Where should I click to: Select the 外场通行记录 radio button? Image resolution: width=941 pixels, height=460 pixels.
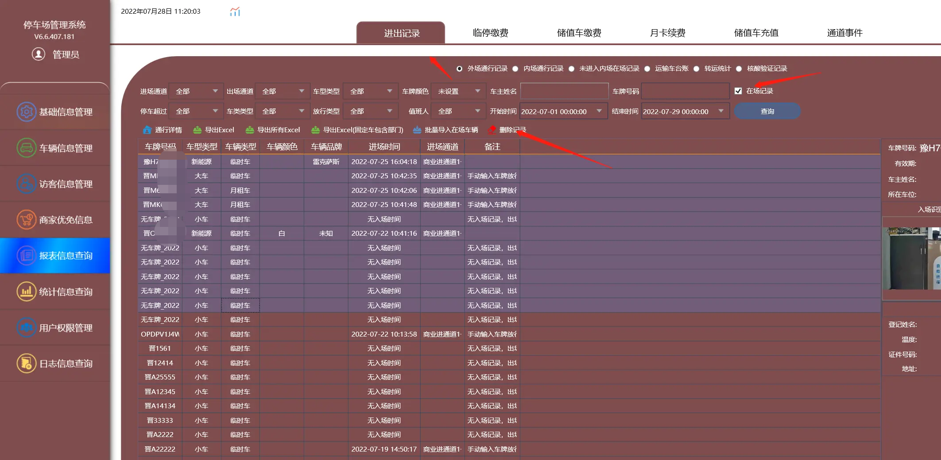click(x=459, y=69)
